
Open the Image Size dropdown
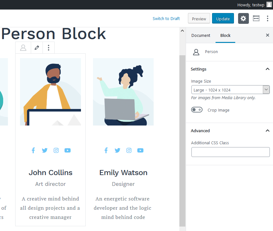click(x=230, y=90)
